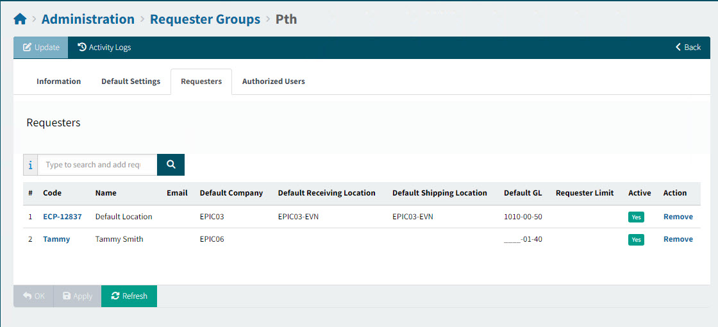Viewport: 718px width, 327px height.
Task: Click the Update toolbar button
Action: [x=41, y=47]
